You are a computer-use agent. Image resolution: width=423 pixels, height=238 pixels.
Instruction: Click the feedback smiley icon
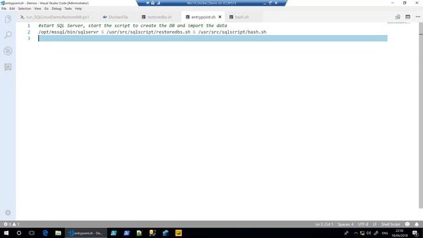(x=407, y=224)
